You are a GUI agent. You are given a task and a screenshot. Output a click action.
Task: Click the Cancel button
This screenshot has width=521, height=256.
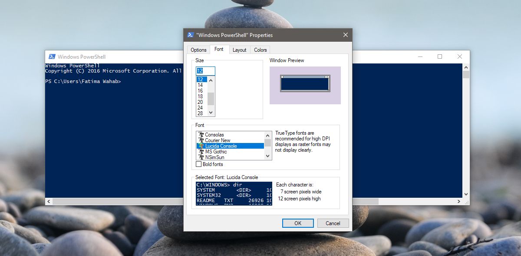click(333, 223)
